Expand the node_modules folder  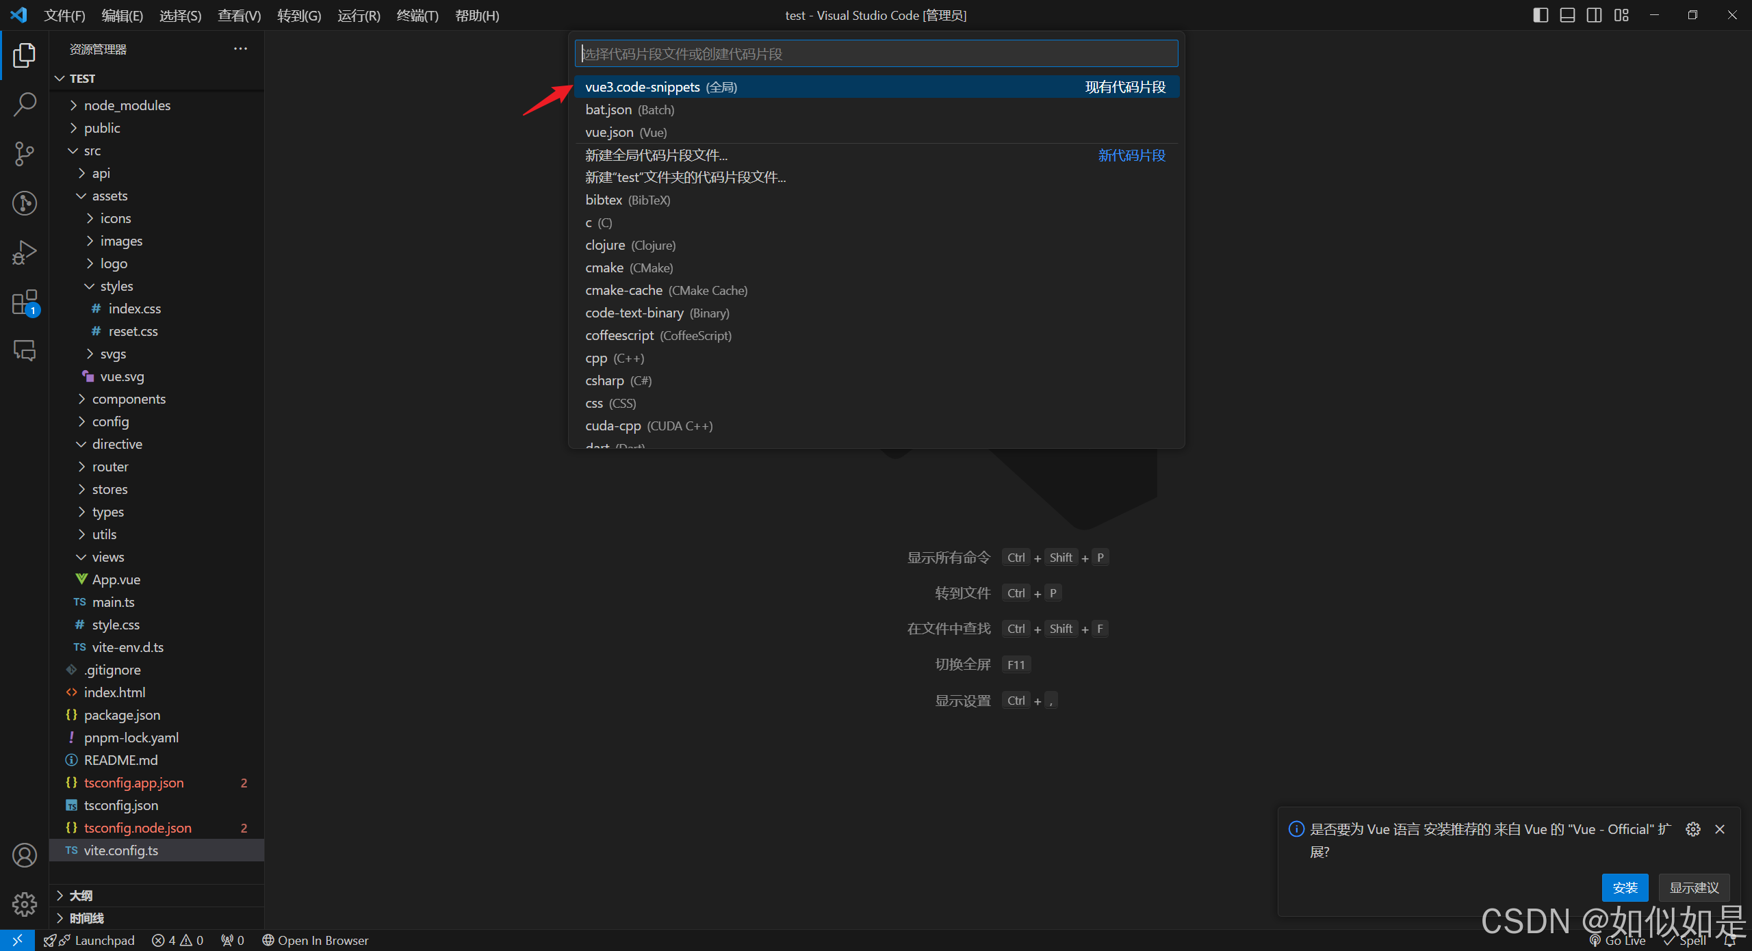(127, 105)
